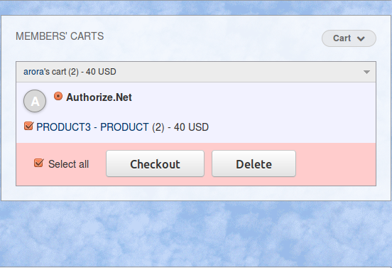Click the Checkout button
392x268 pixels.
click(155, 164)
